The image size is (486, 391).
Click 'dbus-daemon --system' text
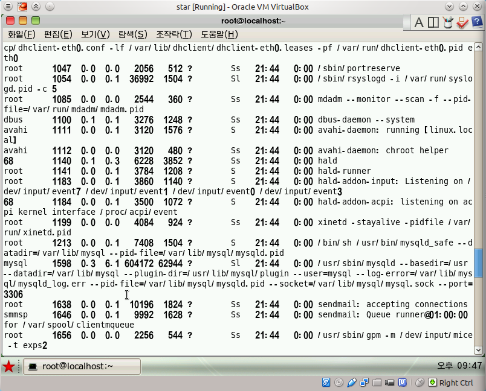[366, 119]
